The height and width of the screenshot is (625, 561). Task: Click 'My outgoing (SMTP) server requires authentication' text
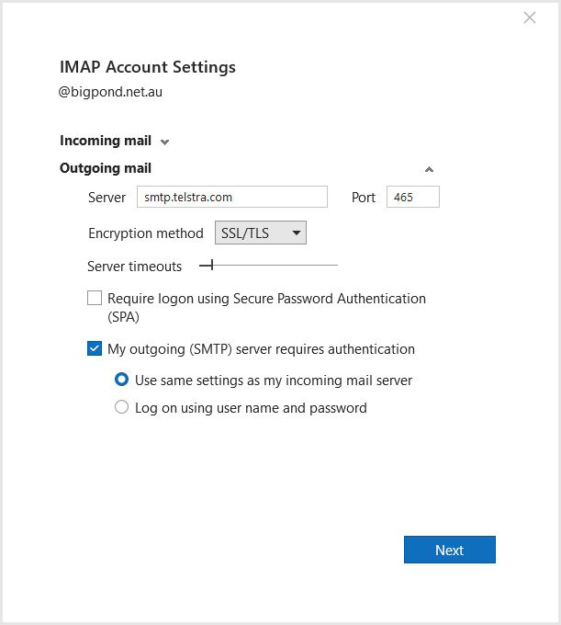[261, 349]
